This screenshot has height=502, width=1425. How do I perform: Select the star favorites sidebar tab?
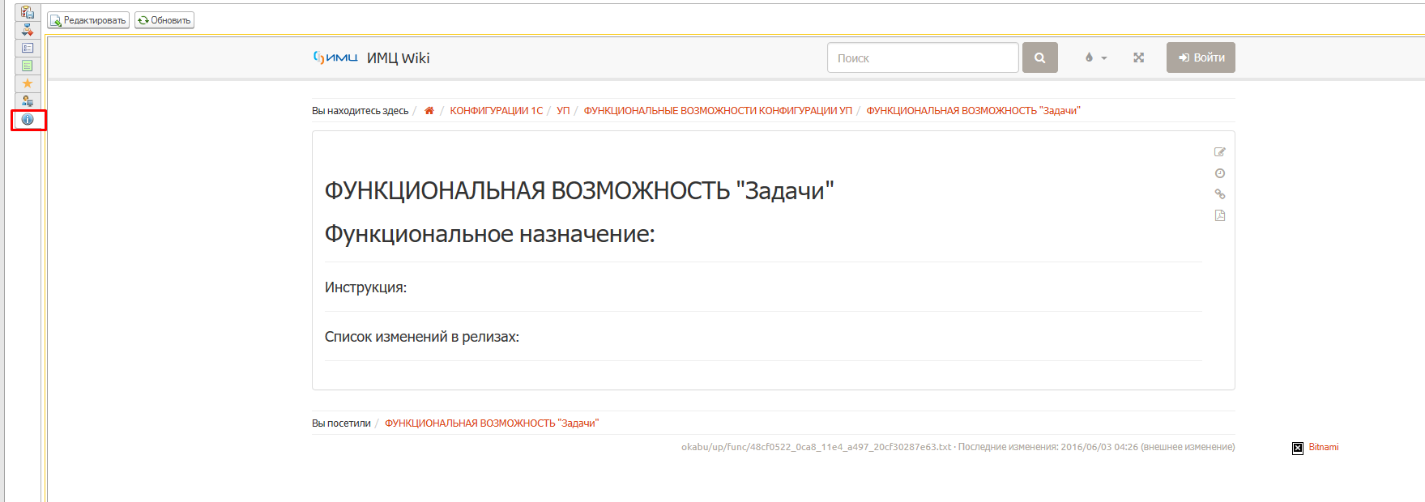[28, 83]
